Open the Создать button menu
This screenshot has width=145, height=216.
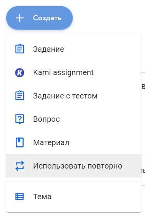[x=39, y=18]
